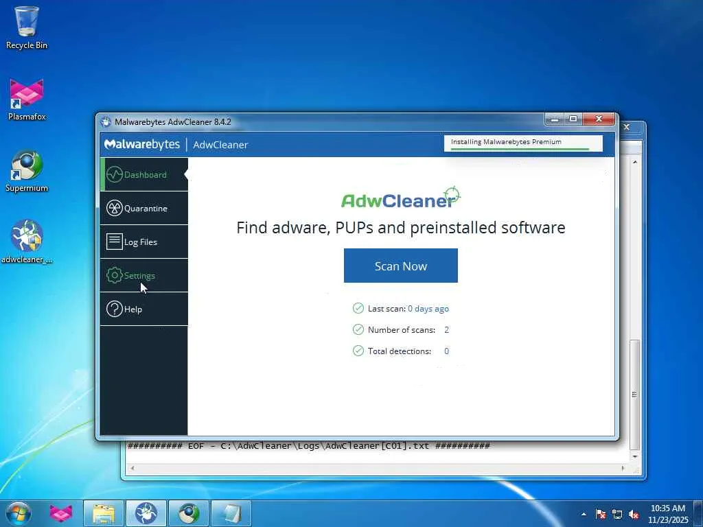Open the taskbar clock and date
Viewport: 703px width, 527px height.
667,514
